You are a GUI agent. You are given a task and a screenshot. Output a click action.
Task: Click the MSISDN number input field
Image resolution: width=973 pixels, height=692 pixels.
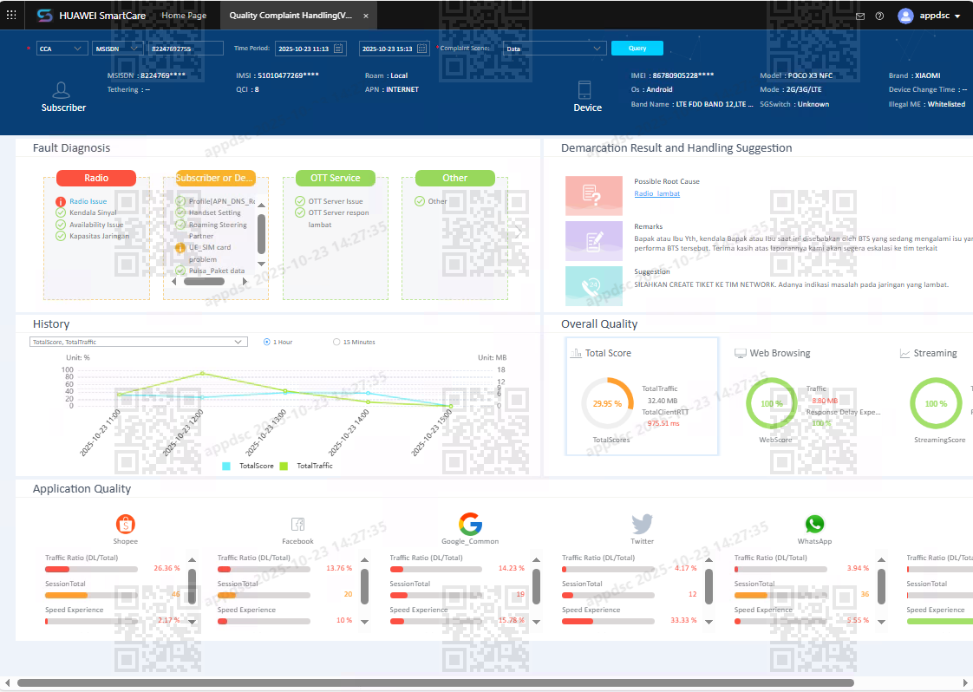coord(186,49)
